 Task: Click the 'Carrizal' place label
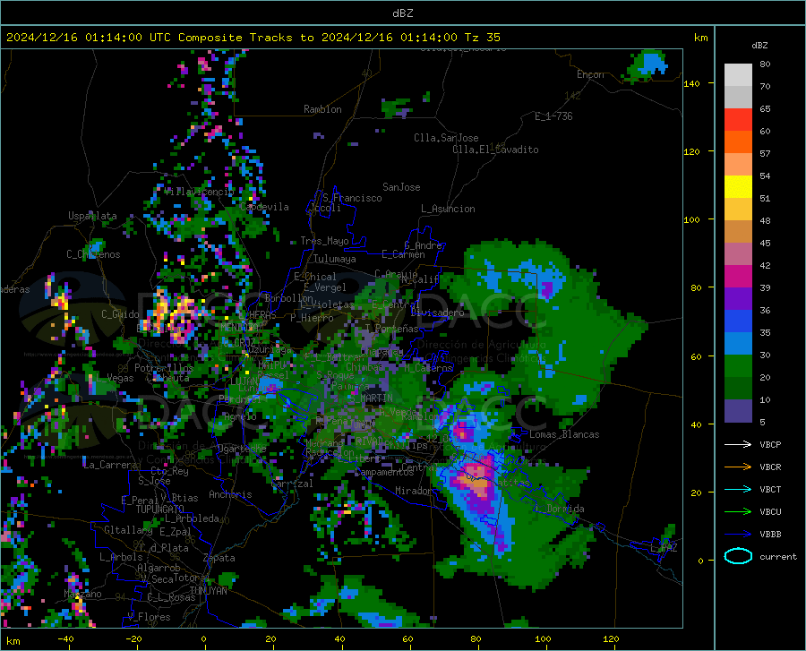(x=291, y=484)
